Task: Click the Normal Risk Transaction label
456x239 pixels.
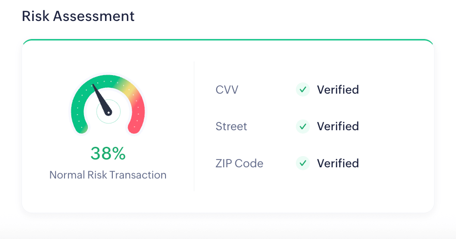Action: point(108,175)
